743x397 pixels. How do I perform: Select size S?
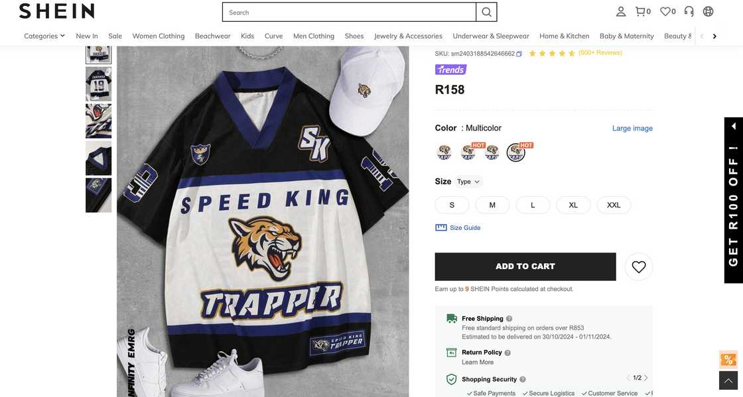tap(452, 205)
